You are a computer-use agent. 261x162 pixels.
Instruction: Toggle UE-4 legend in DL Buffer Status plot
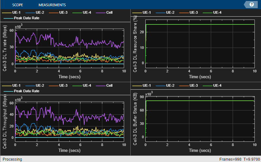click(x=212, y=85)
